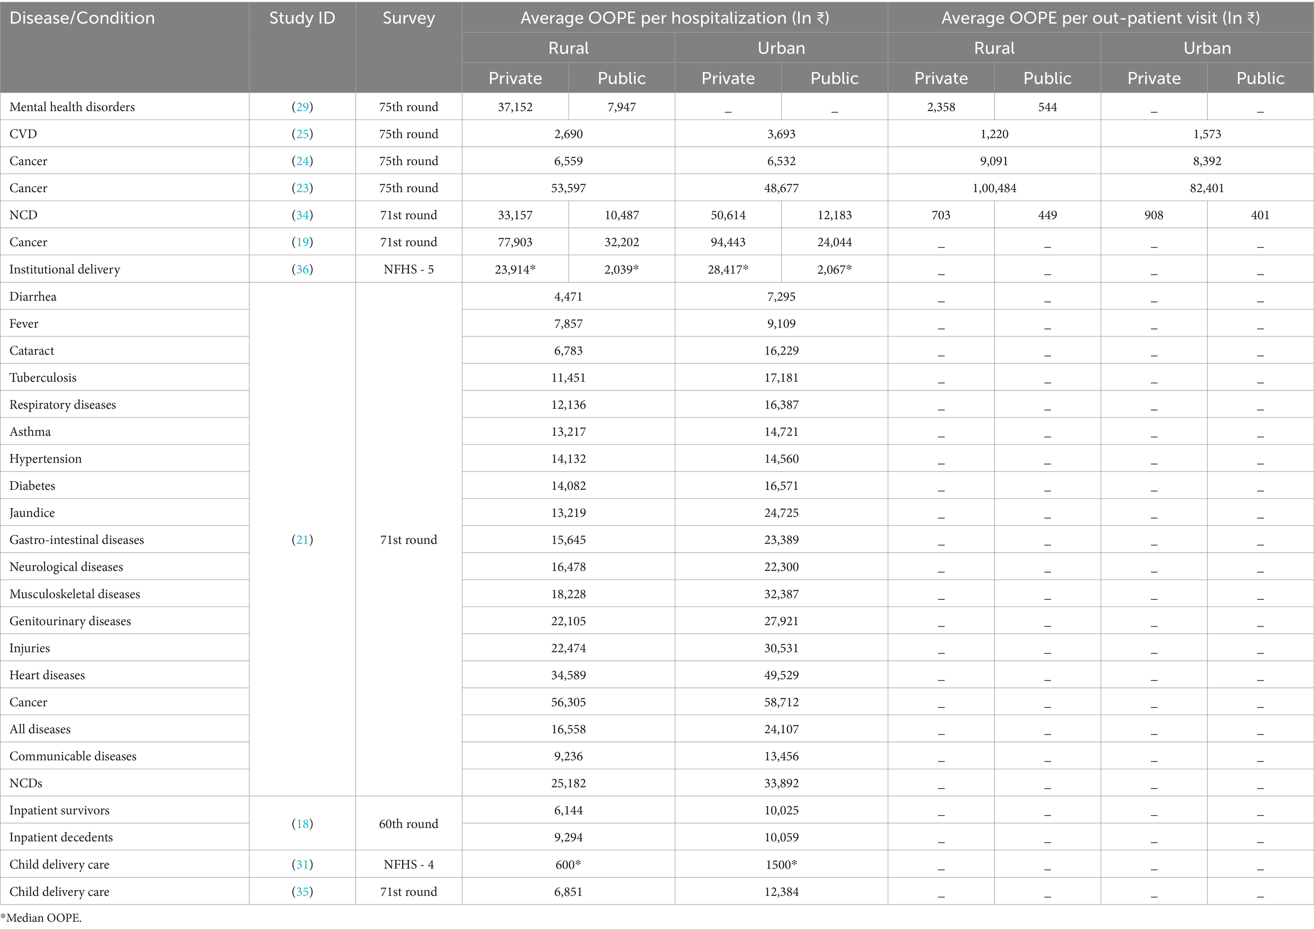Select the value 37,152
1314x929 pixels.
pyautogui.click(x=515, y=107)
